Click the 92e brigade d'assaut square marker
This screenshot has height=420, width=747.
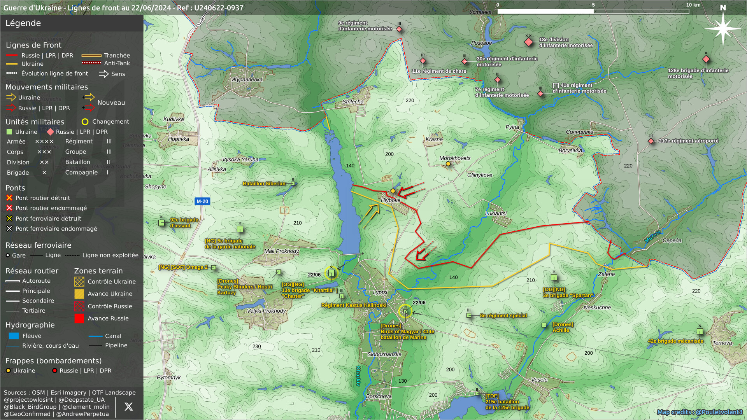[161, 223]
